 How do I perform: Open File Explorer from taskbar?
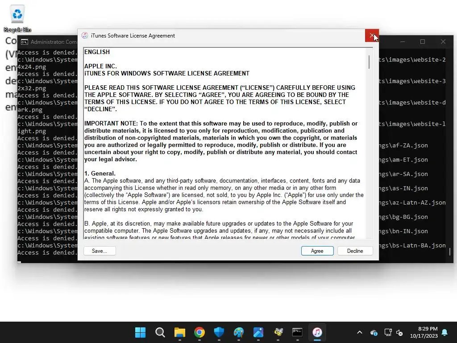(180, 332)
